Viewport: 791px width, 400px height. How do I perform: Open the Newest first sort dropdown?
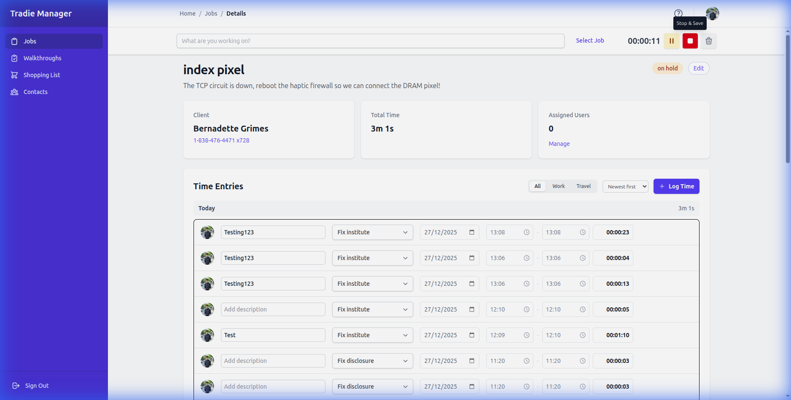(x=625, y=186)
